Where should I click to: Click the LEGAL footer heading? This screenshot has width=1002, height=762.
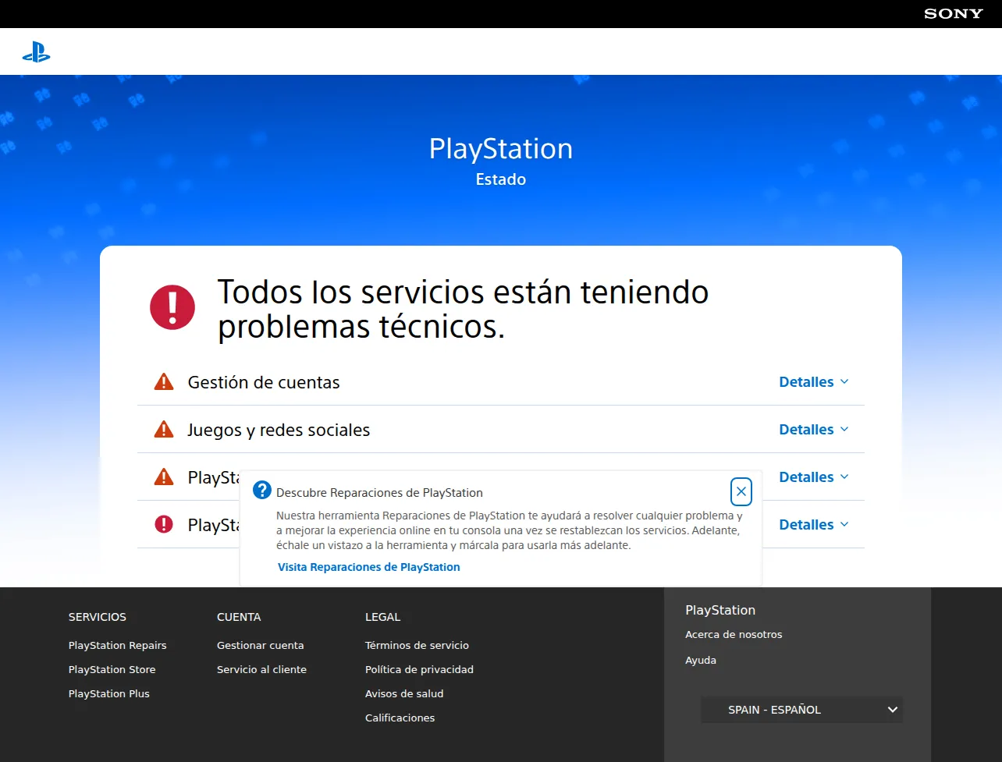pos(383,617)
